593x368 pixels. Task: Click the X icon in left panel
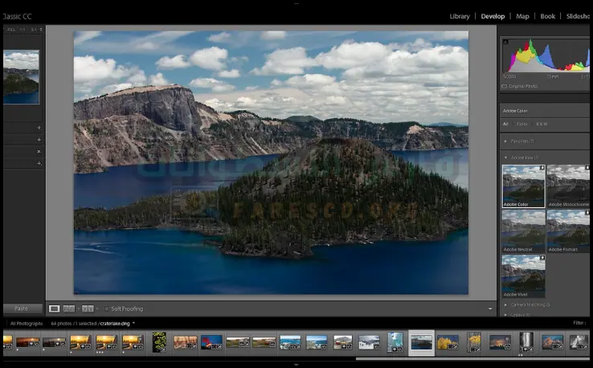click(x=39, y=151)
